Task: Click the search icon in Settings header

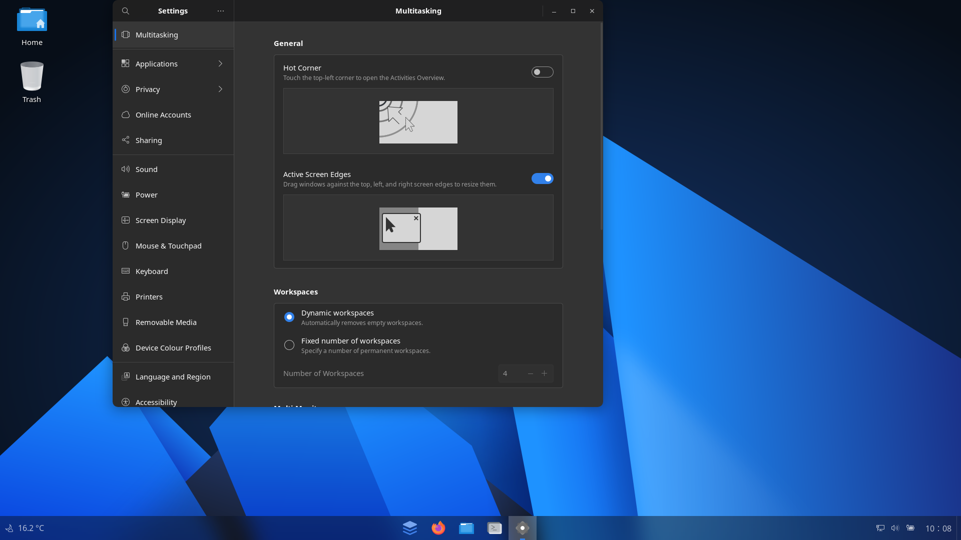Action: (x=126, y=11)
